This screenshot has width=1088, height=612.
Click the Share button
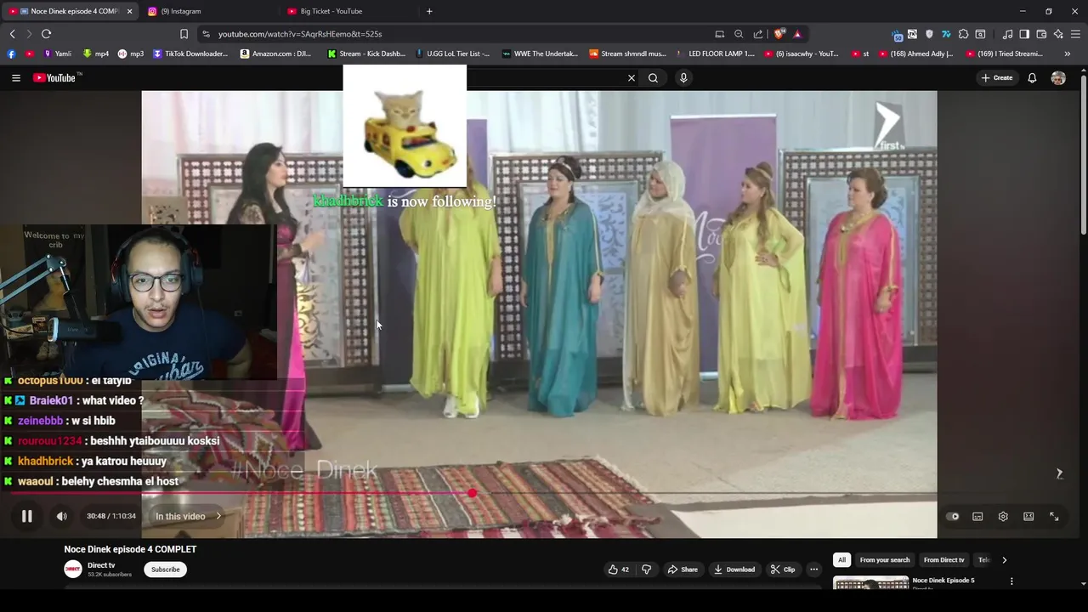point(683,569)
